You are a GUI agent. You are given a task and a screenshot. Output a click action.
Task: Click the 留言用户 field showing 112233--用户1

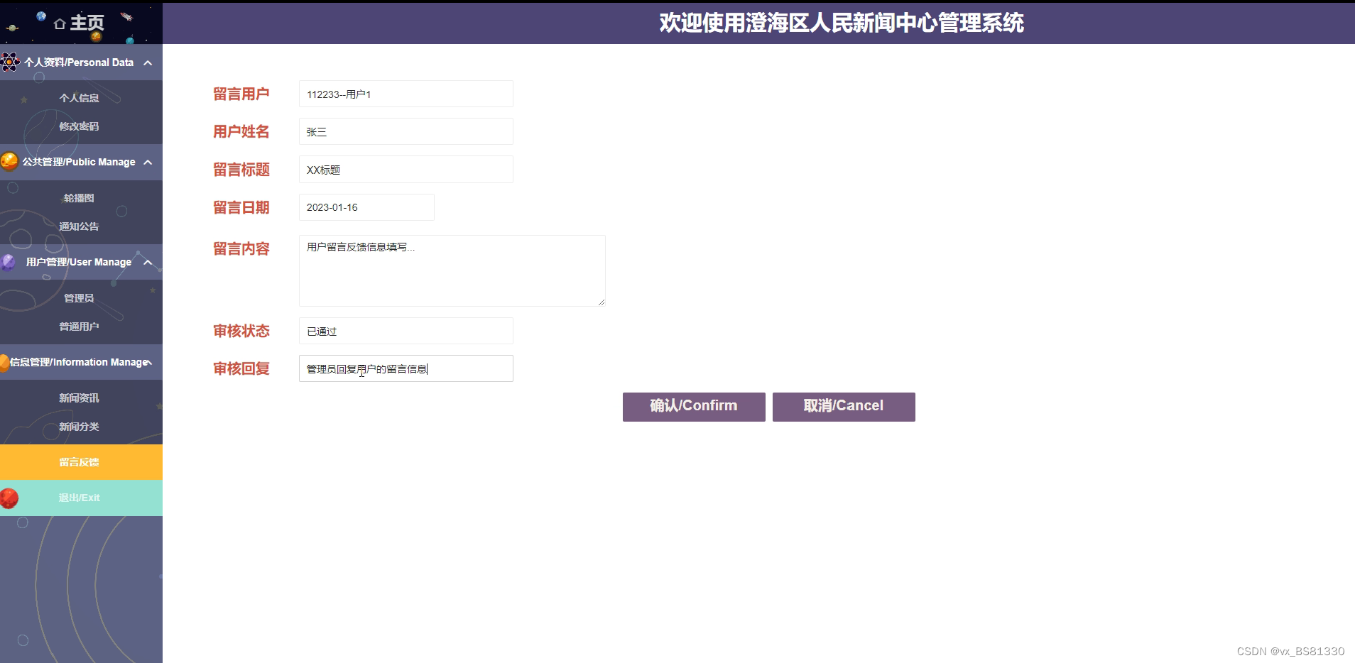point(406,94)
